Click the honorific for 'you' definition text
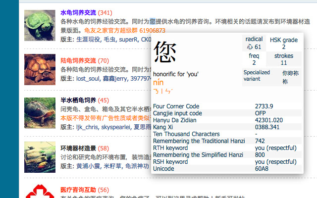 176,74
